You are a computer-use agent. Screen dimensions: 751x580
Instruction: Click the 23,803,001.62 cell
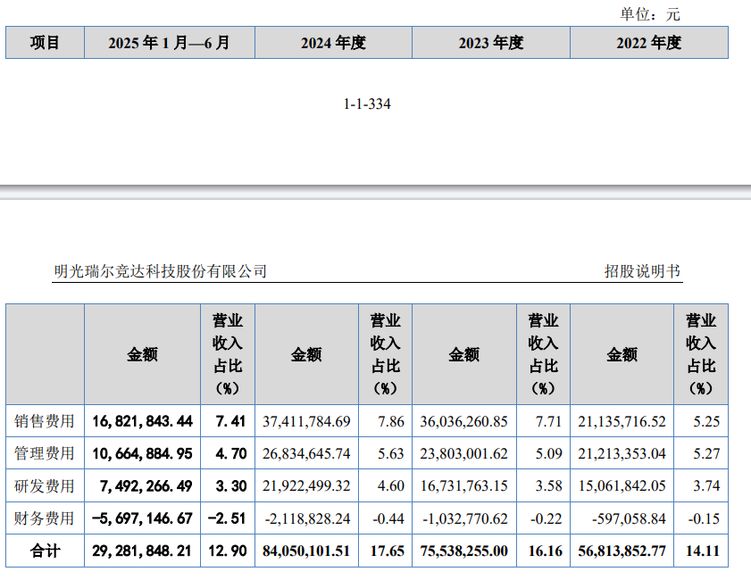463,453
